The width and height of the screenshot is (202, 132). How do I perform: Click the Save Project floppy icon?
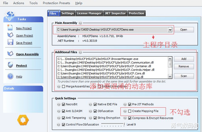pos(10,42)
